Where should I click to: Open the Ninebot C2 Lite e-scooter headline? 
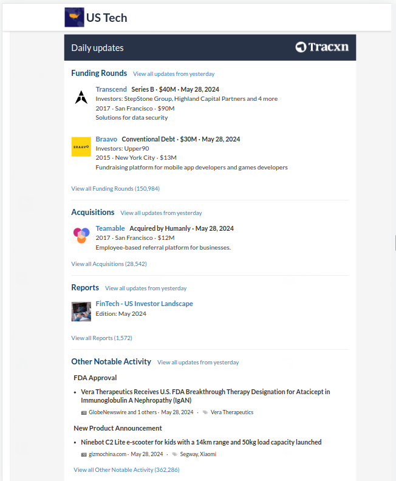(x=201, y=442)
